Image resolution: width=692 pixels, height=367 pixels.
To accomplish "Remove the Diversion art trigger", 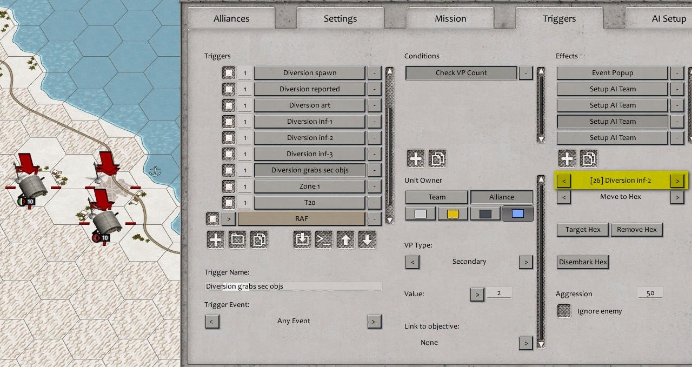I will (374, 105).
